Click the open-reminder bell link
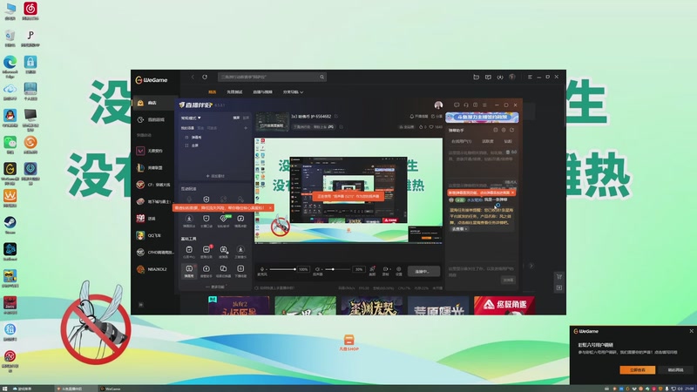This screenshot has width=697, height=392. tap(418, 117)
